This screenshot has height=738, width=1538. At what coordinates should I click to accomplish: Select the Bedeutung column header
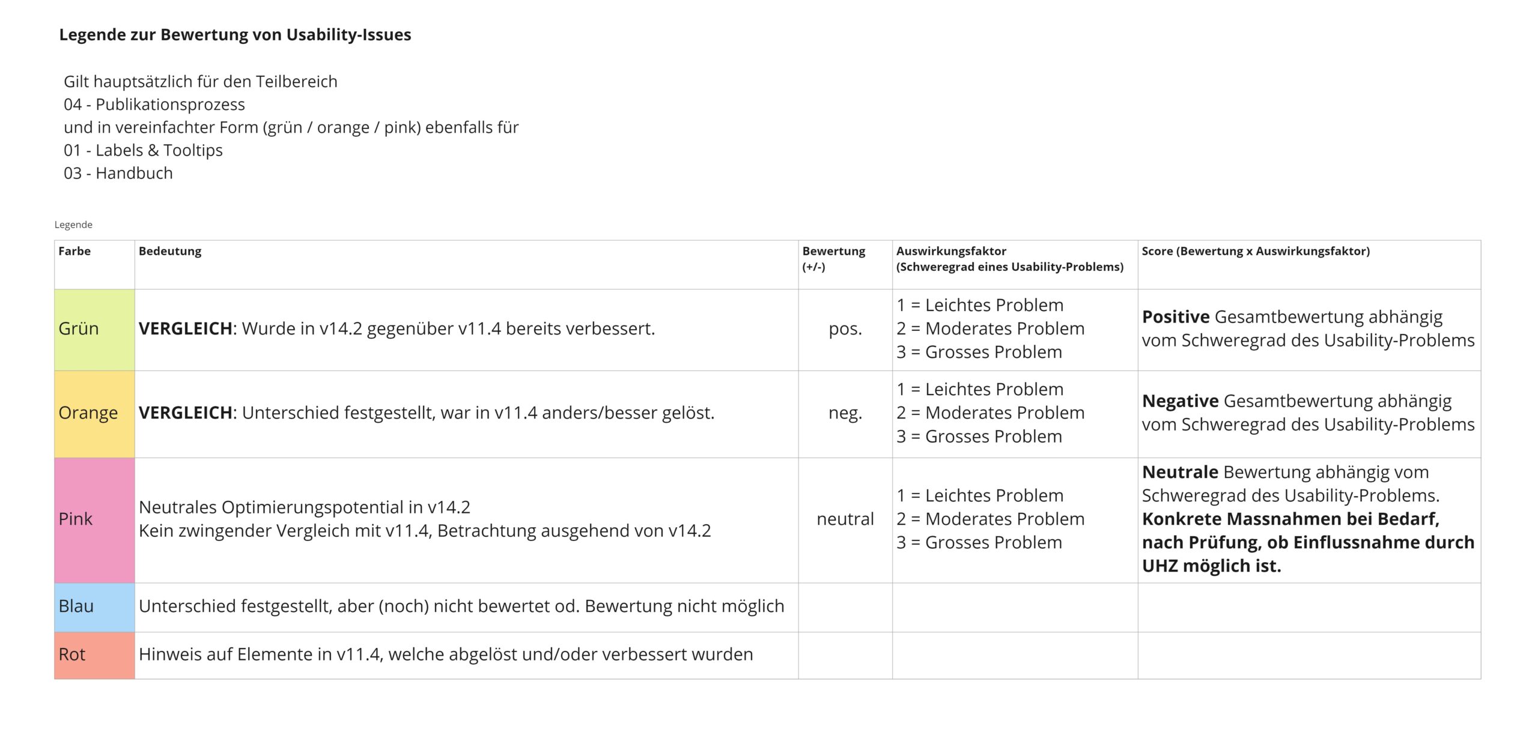(170, 251)
